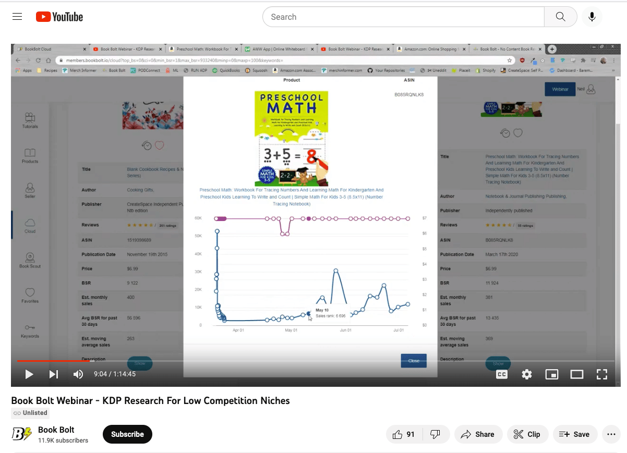The width and height of the screenshot is (627, 453).
Task: Click the history clock icon on right product
Action: pos(505,133)
